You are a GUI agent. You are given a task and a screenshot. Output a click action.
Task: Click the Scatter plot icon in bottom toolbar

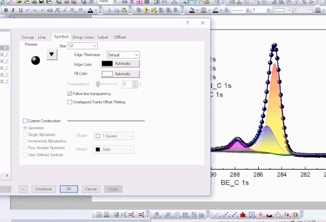(x=226, y=215)
